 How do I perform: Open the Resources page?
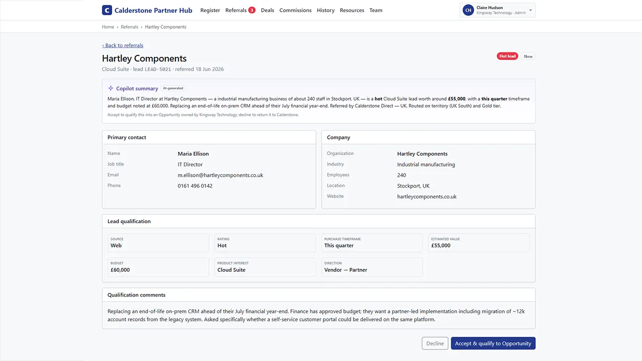point(352,10)
